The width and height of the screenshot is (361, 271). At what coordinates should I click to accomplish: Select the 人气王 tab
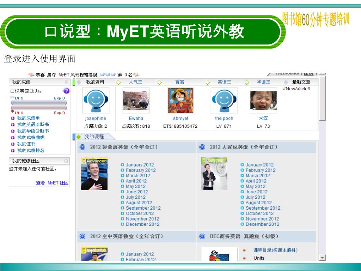[x=135, y=82]
